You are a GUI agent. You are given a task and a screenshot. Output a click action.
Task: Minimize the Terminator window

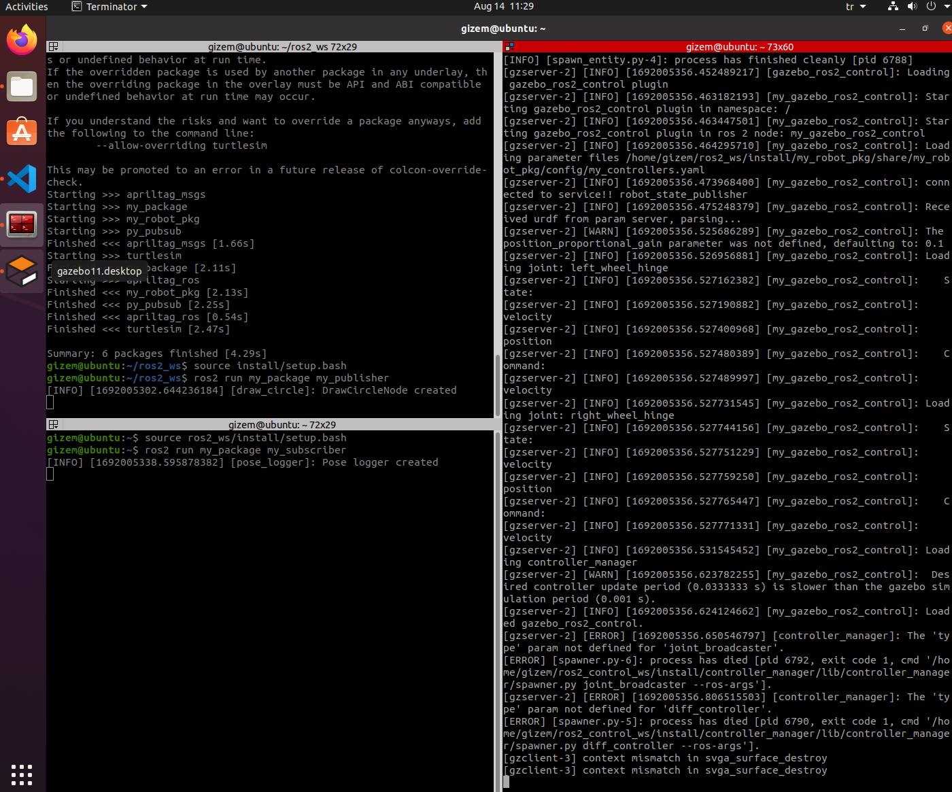(902, 29)
